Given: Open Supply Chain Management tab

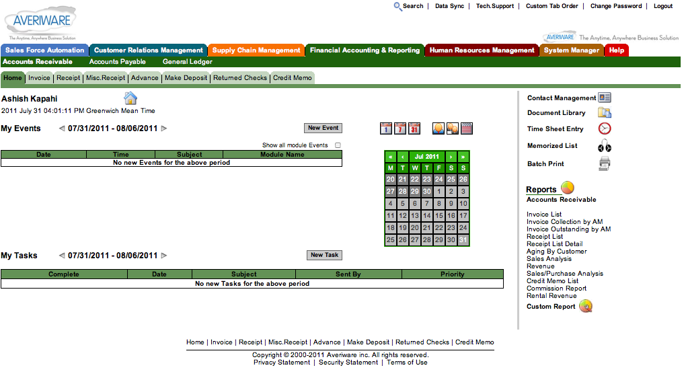Looking at the screenshot, I should point(256,50).
